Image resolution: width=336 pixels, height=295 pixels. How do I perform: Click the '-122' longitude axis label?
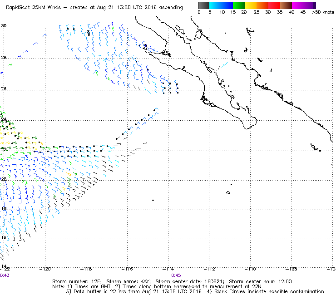5,269
